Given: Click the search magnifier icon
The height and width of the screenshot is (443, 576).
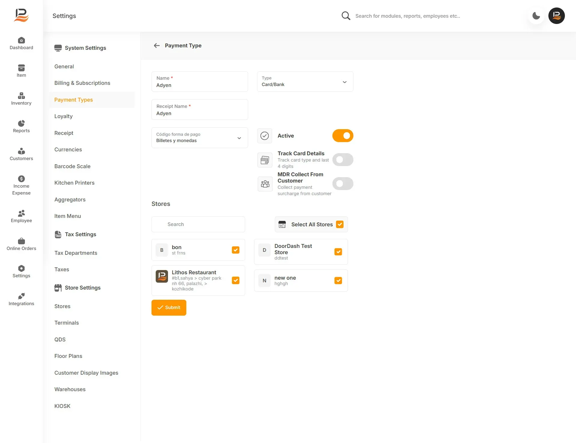Looking at the screenshot, I should point(346,16).
